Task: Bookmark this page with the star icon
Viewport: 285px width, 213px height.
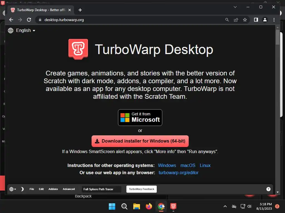Action: tap(245, 20)
